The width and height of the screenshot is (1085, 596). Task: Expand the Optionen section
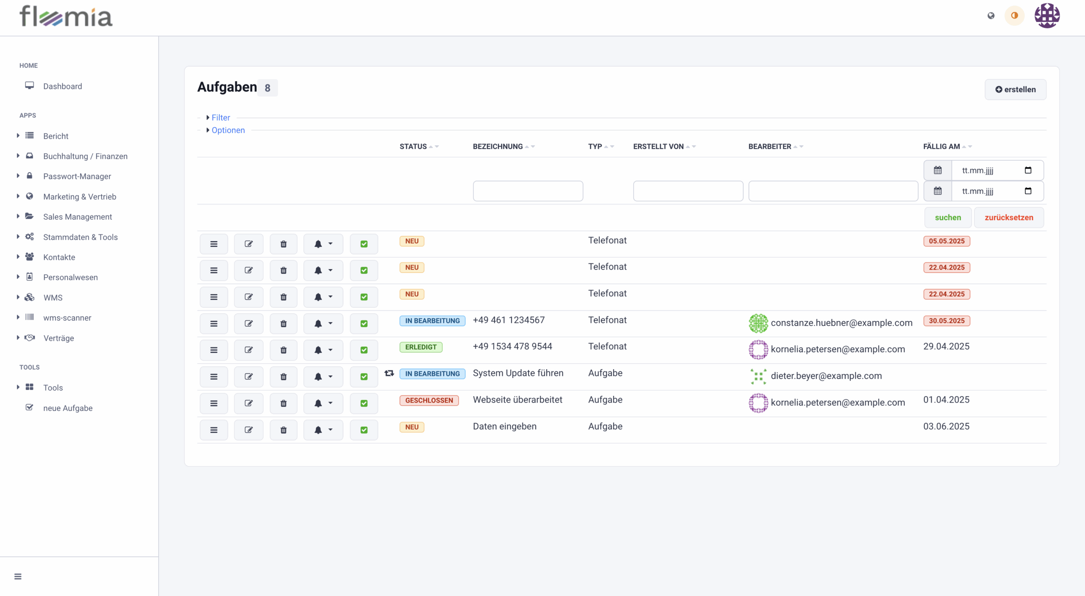tap(228, 130)
